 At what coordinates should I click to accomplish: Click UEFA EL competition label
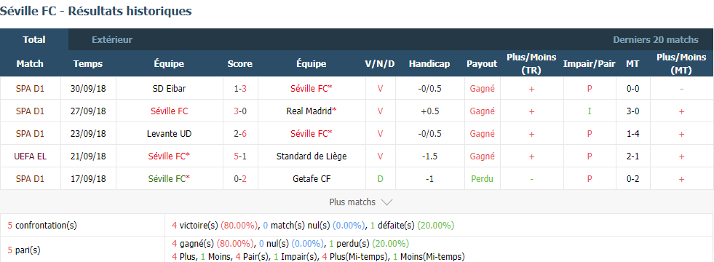[30, 156]
